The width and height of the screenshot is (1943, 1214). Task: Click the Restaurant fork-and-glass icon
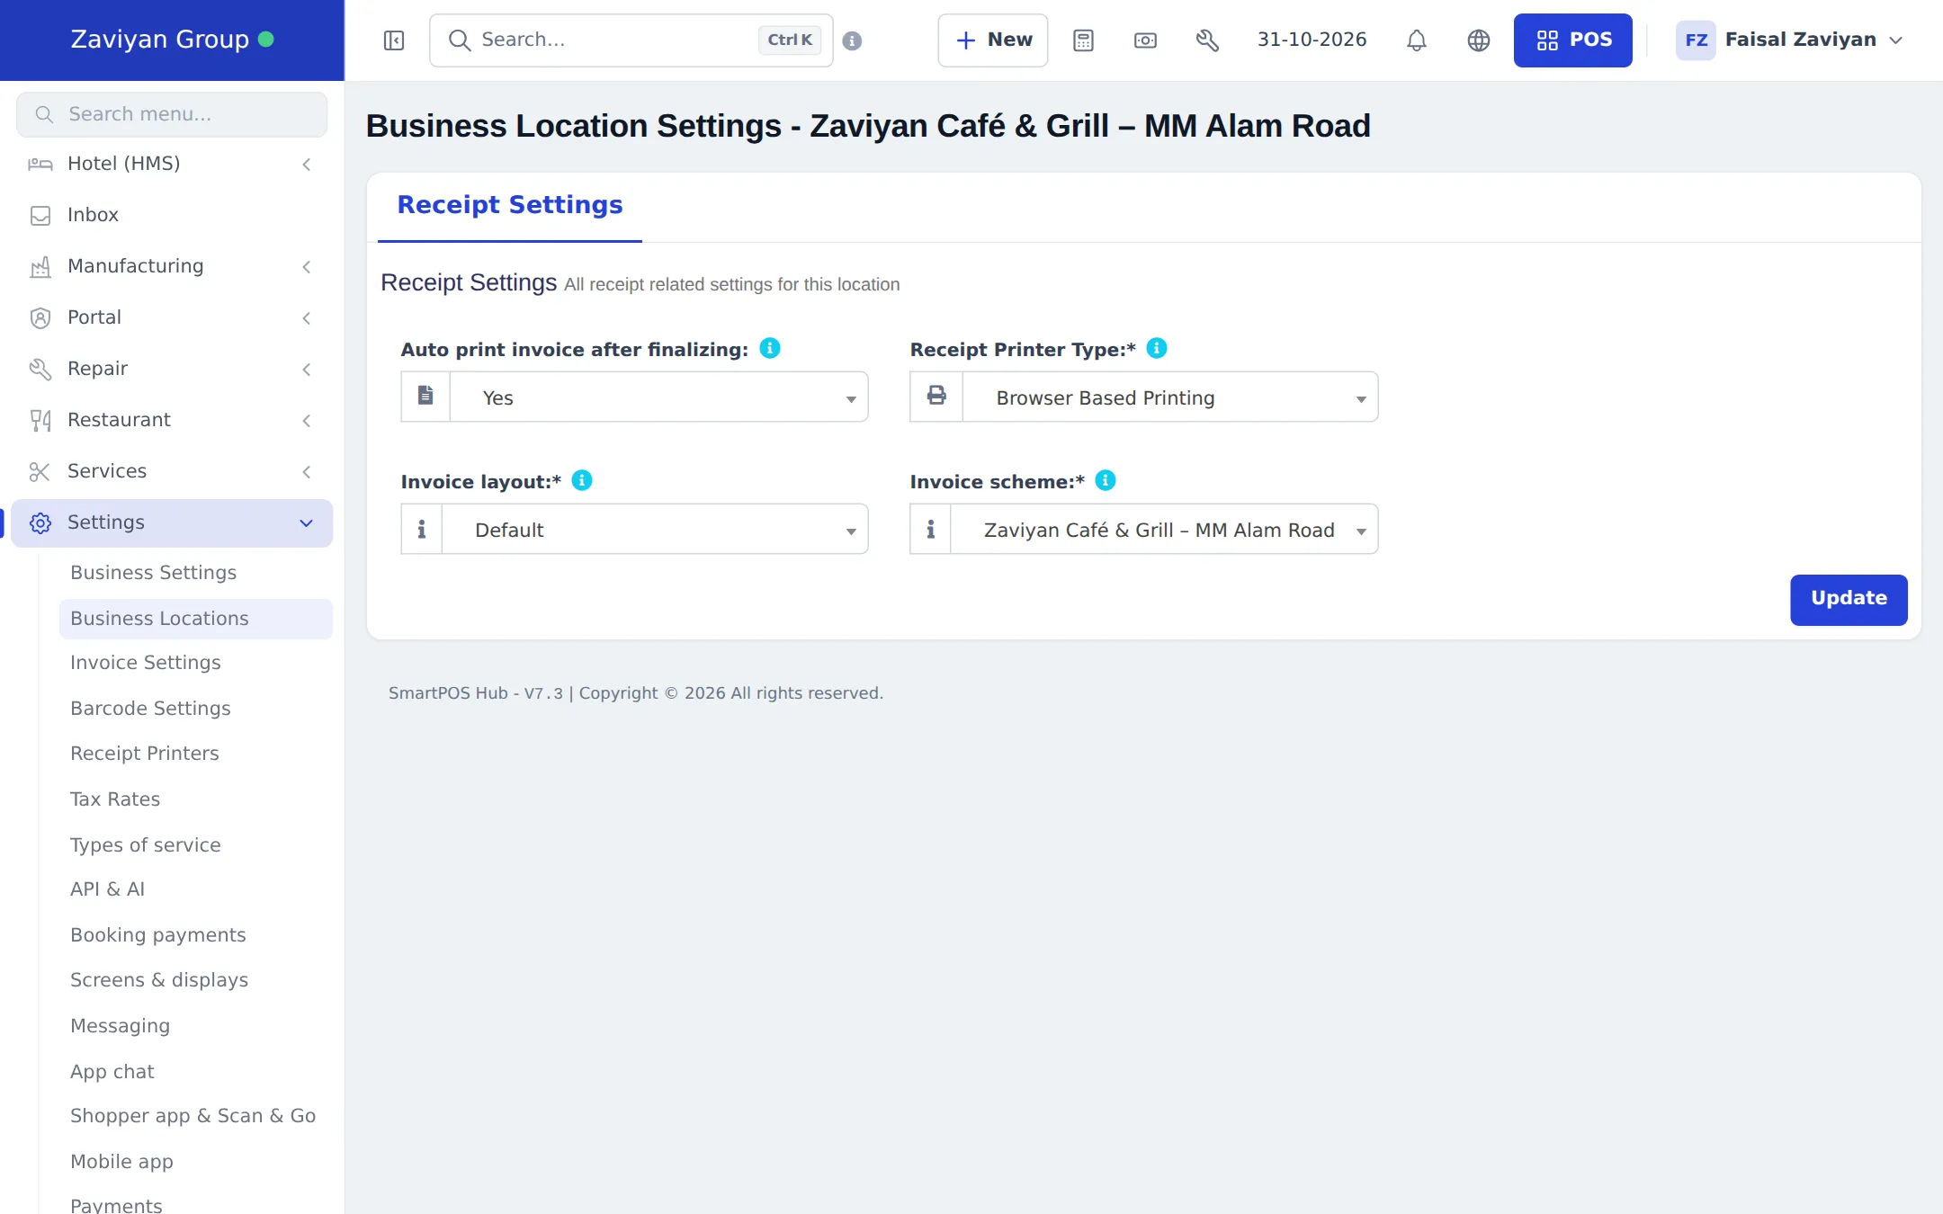coord(40,420)
